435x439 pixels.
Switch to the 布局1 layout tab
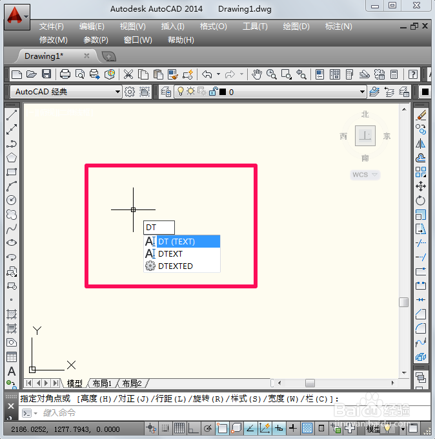102,383
